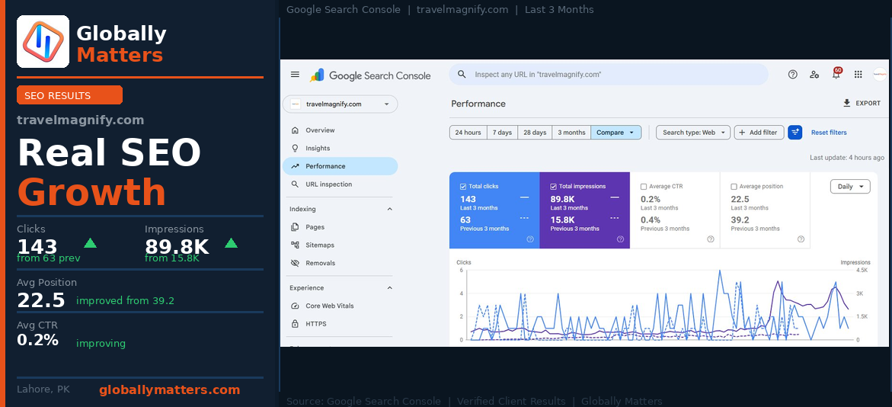This screenshot has width=892, height=407.
Task: Select the 7 days date tab
Action: (x=502, y=132)
